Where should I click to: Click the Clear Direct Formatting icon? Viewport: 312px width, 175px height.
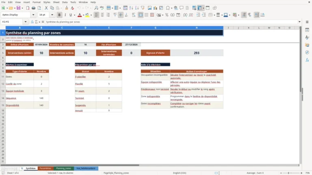[x=72, y=8]
